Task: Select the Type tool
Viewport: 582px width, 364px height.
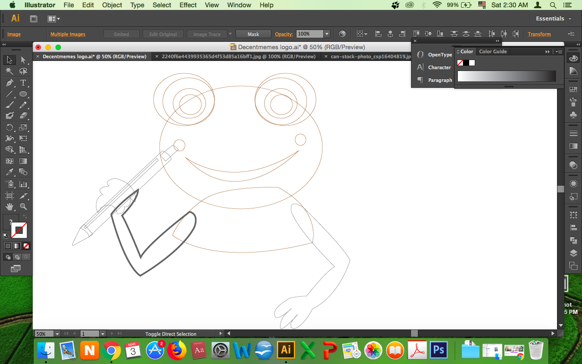Action: [x=23, y=83]
